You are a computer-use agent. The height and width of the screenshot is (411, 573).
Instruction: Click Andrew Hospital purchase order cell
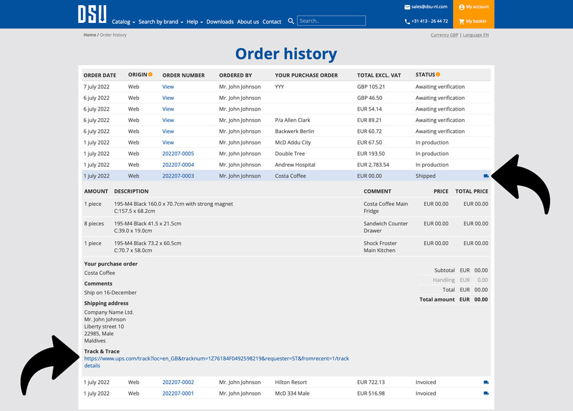[x=295, y=165]
